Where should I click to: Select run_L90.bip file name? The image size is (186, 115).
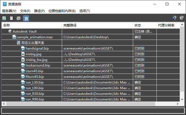pos(35,88)
